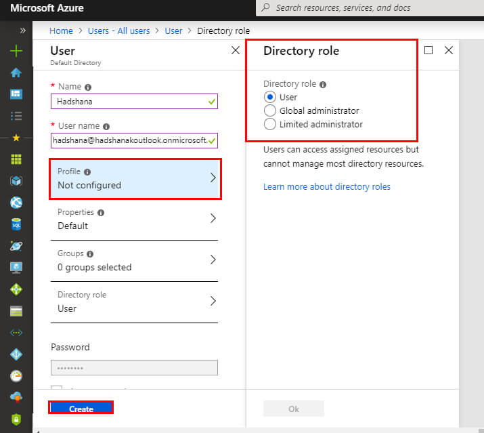Click the masked Password field

(134, 367)
